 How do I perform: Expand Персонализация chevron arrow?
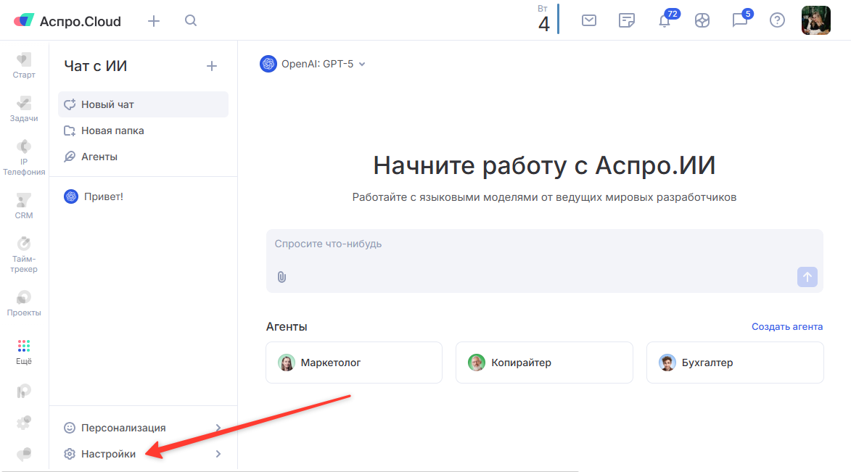tap(218, 428)
